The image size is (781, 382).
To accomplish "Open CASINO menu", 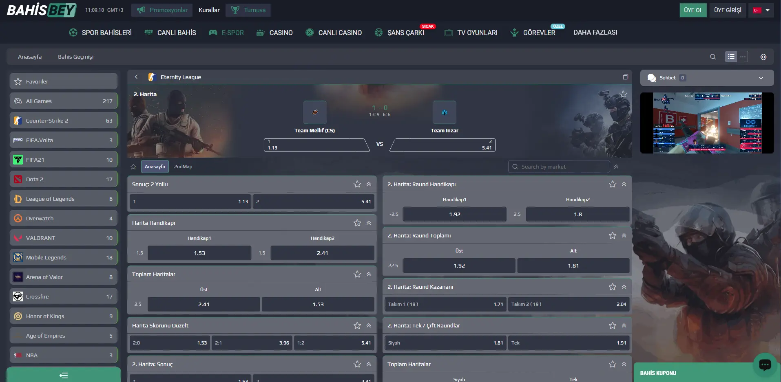I will [274, 33].
